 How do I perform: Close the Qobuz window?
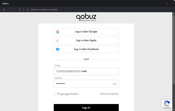click(x=172, y=3)
